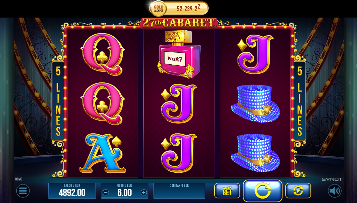Image resolution: width=357 pixels, height=203 pixels.
Task: Click the 27th Cabaret title logo
Action: (179, 23)
